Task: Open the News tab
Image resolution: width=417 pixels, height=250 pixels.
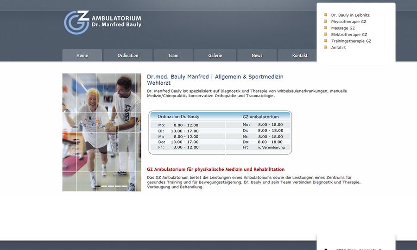Action: 257,55
